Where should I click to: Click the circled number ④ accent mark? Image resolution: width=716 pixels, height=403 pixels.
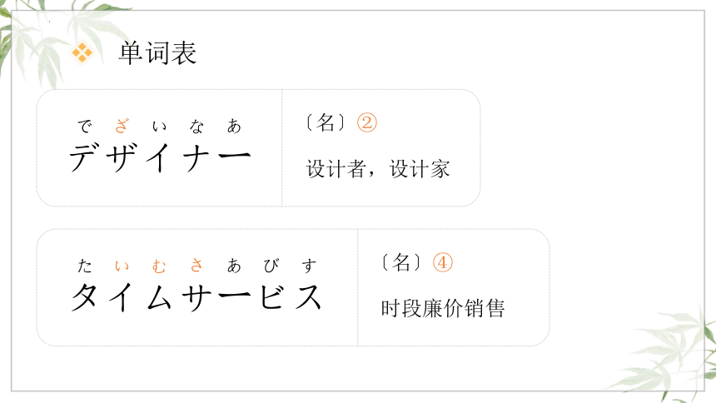(442, 263)
